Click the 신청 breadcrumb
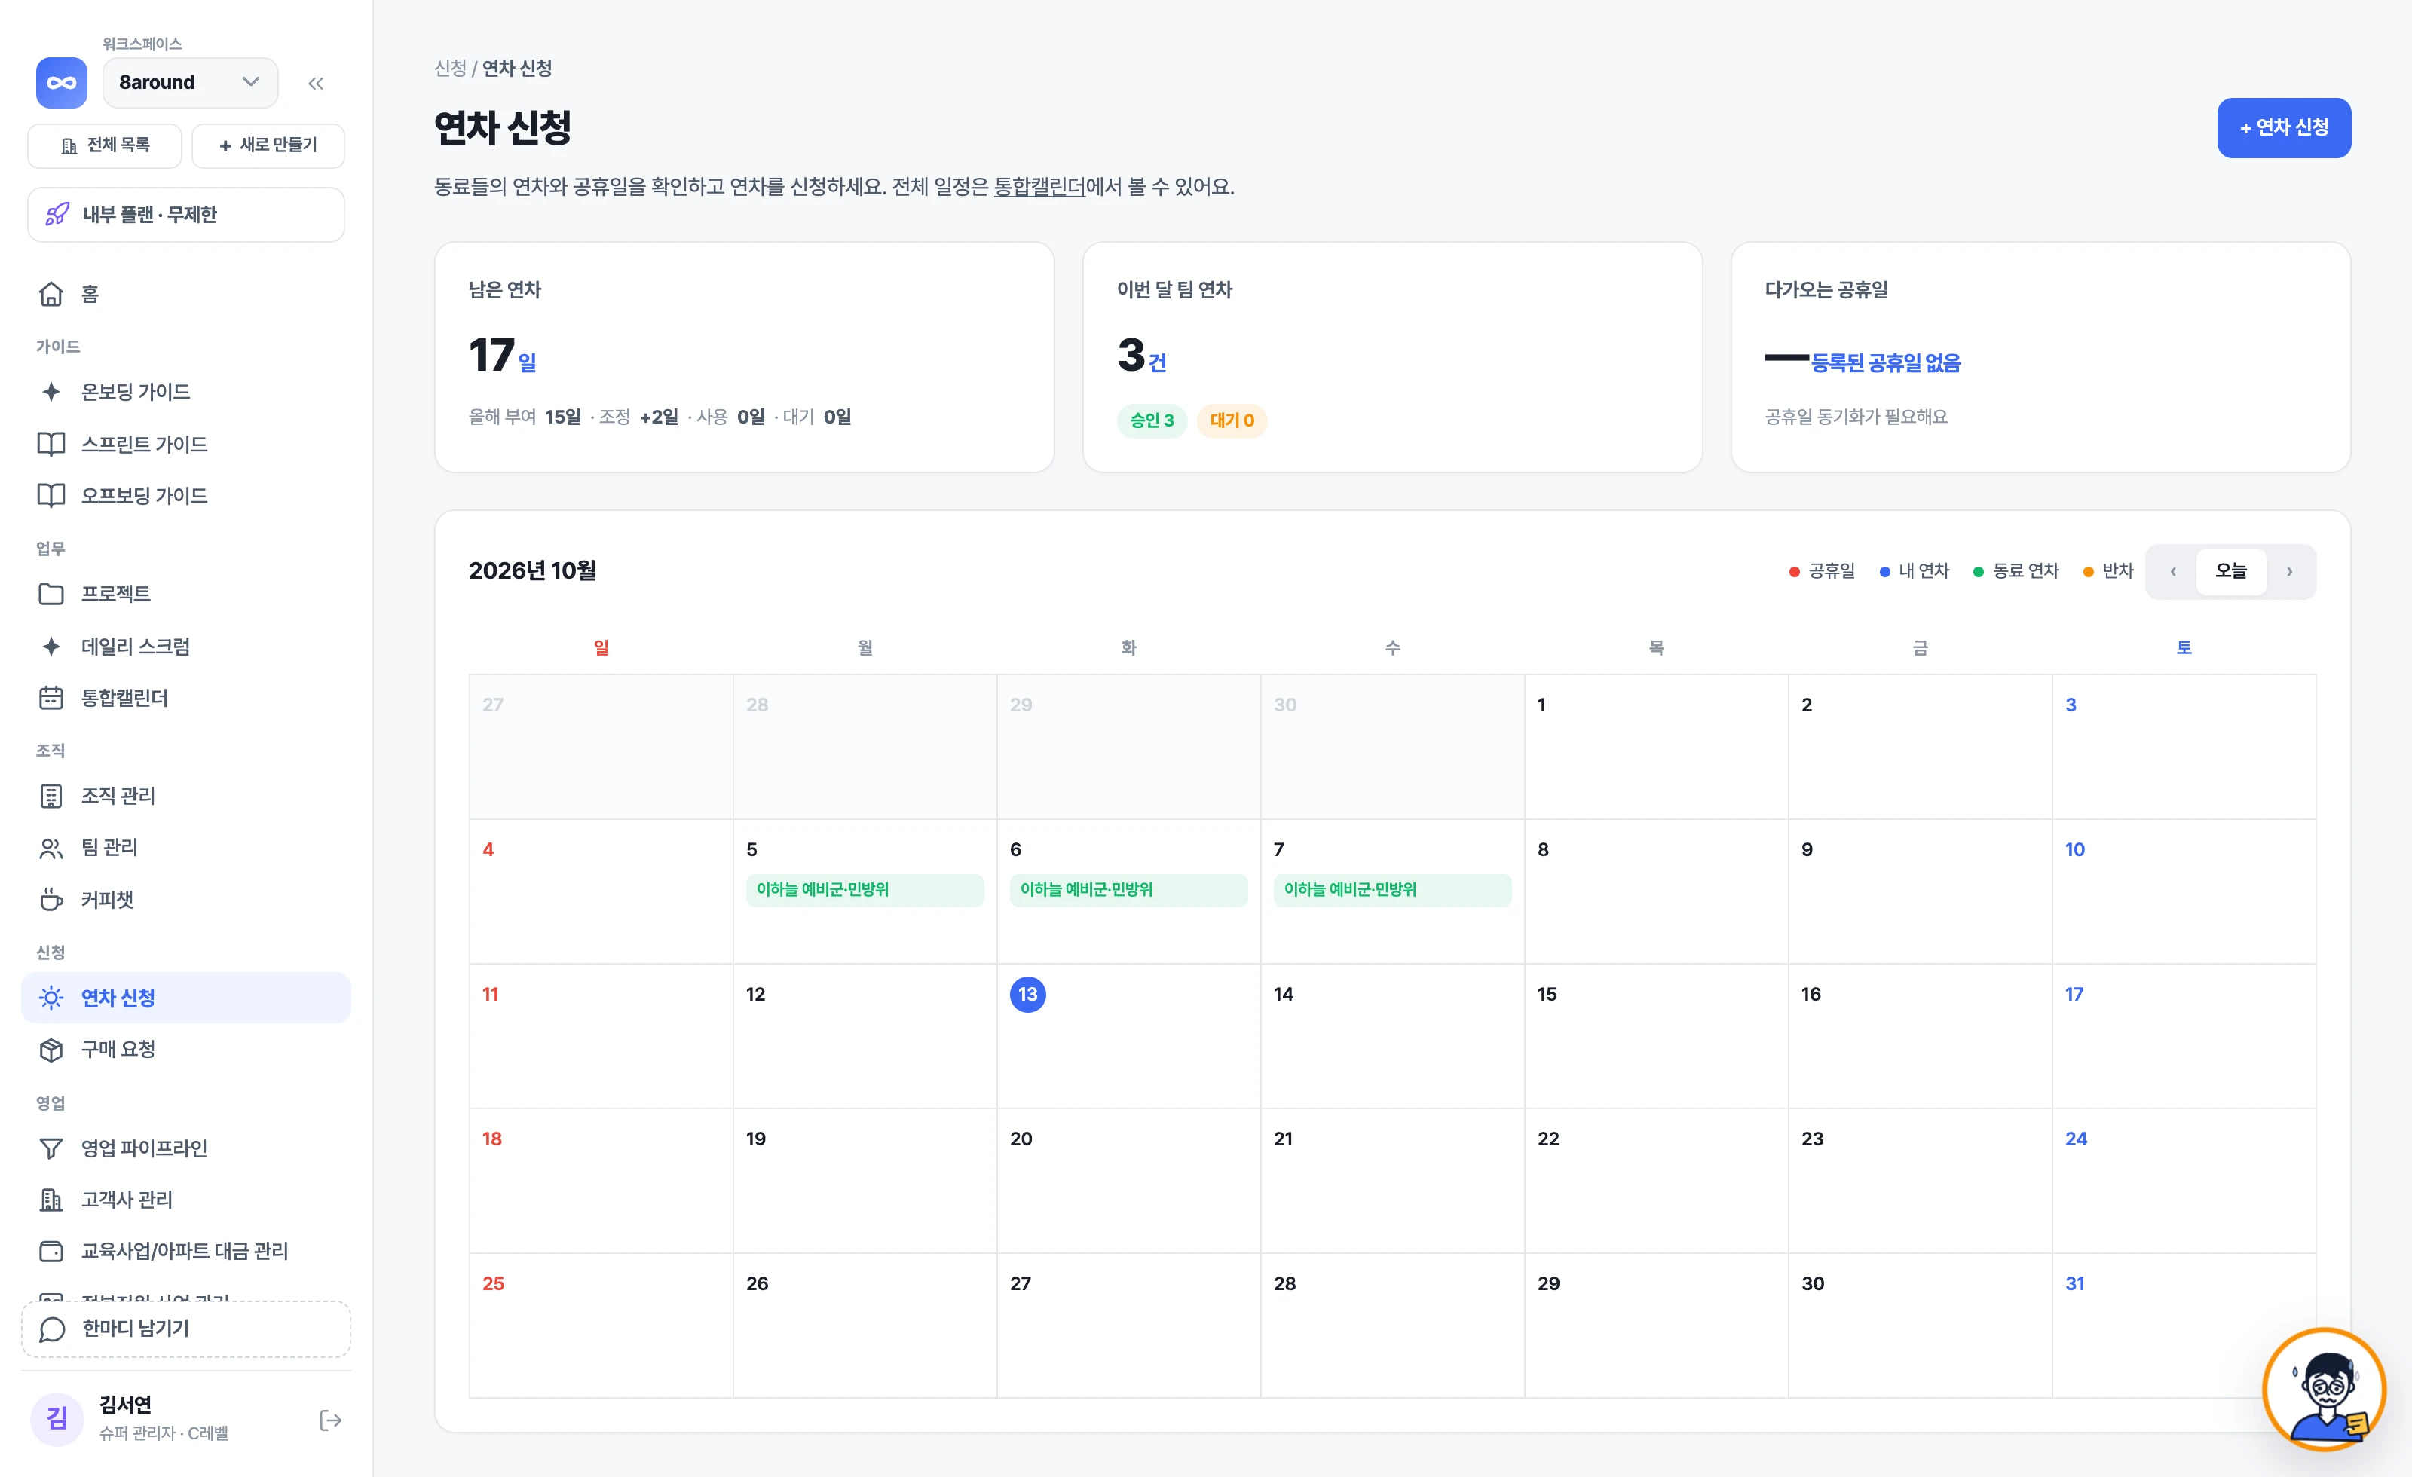This screenshot has height=1477, width=2412. [450, 69]
